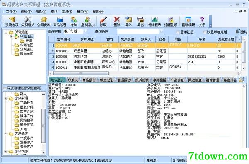Sort by the 总成交金额 column header

[x=226, y=39]
